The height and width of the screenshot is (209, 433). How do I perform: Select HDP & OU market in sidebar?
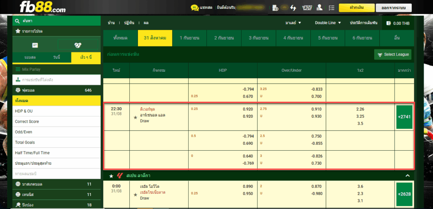57,111
